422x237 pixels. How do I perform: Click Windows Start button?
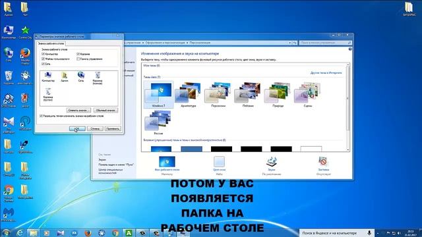(x=6, y=232)
